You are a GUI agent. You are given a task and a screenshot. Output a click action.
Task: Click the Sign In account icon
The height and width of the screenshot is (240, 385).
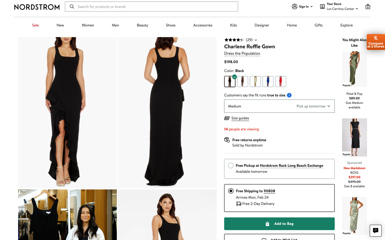[295, 6]
